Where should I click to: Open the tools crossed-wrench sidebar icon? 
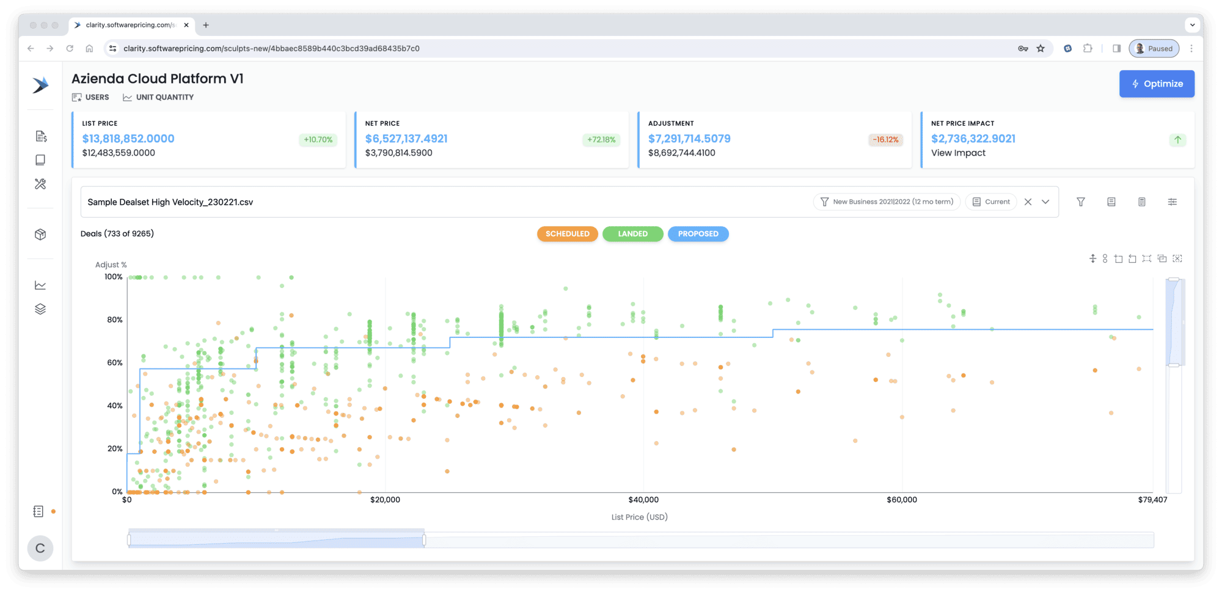point(40,184)
